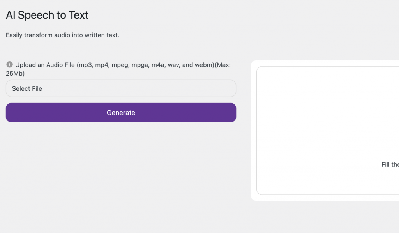Click the Generate button
The width and height of the screenshot is (399, 233).
pyautogui.click(x=121, y=113)
